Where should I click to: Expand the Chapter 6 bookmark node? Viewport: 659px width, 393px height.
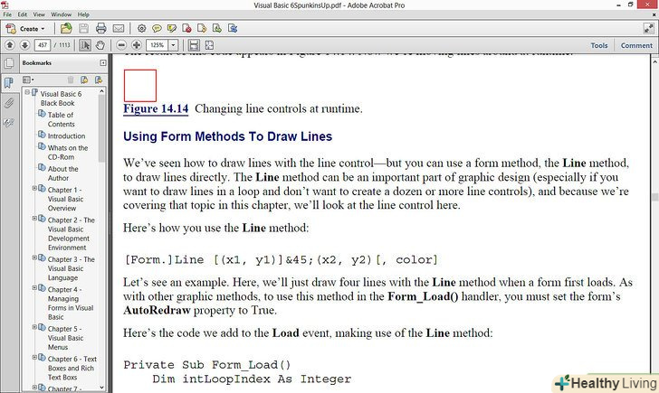(34, 358)
